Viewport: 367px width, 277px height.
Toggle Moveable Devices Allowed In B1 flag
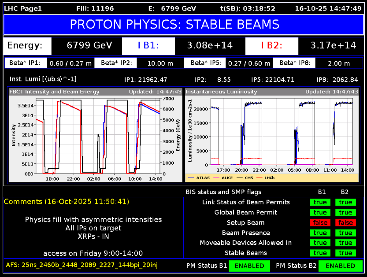pos(320,243)
